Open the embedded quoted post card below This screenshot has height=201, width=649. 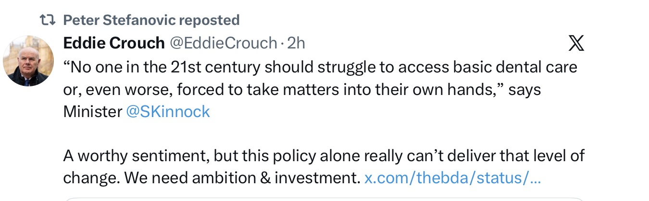click(324, 199)
